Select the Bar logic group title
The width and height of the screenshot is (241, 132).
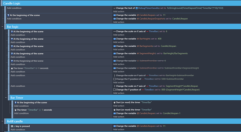pyautogui.click(x=13, y=27)
